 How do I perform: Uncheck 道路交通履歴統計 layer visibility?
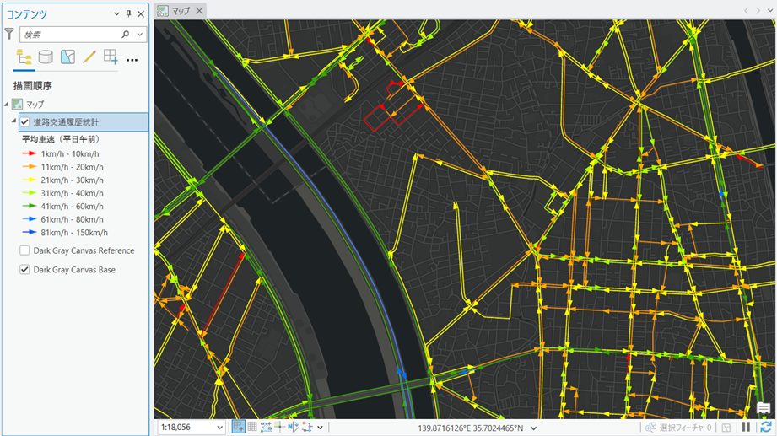[x=24, y=122]
